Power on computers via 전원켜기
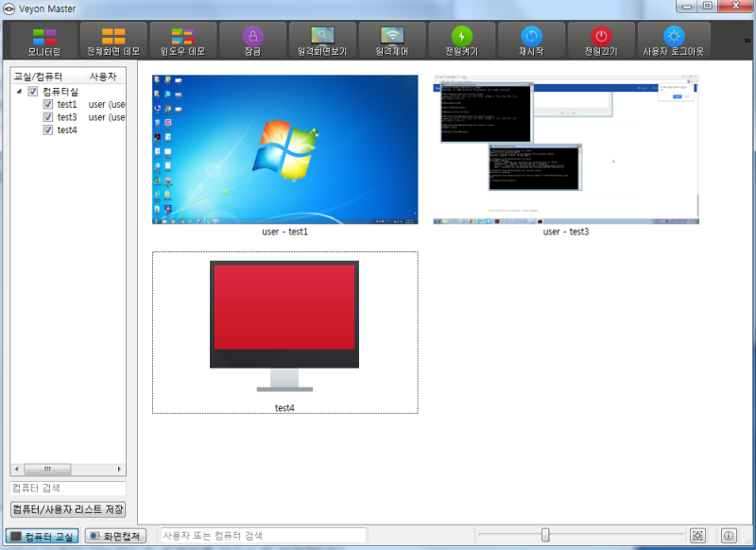The width and height of the screenshot is (756, 550). point(461,41)
